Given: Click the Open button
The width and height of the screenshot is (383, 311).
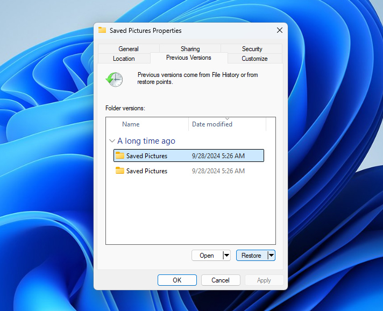Looking at the screenshot, I should tap(207, 256).
